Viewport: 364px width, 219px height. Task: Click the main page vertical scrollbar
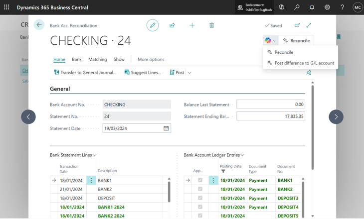(313, 128)
